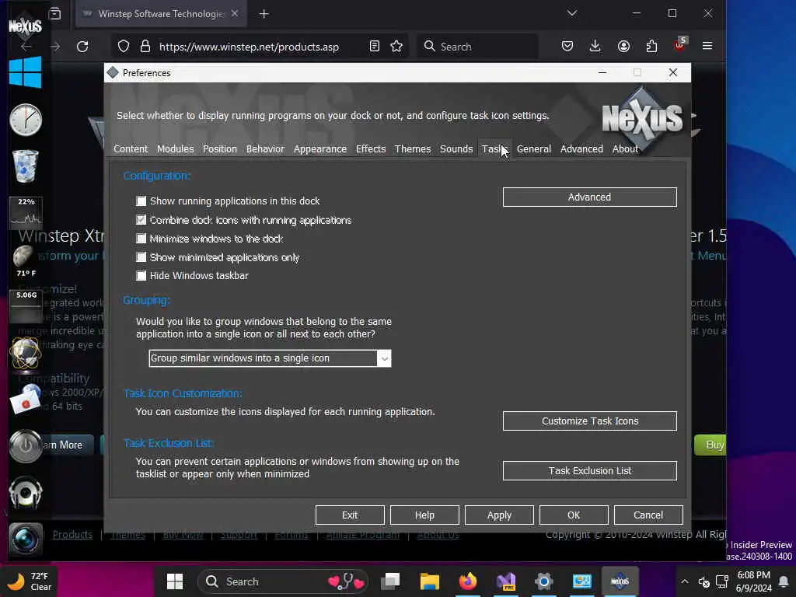Screen dimensions: 796x597
Task: Open a new Firefox tab with plus button
Action: pos(264,14)
